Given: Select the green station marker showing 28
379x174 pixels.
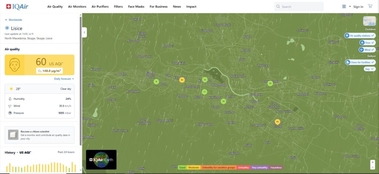Looking at the screenshot, I should (270, 83).
